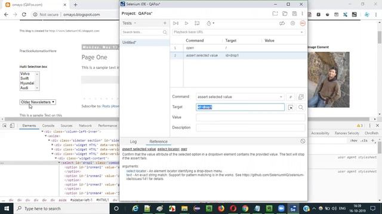Collapse the select id=drop1 node
382x214 pixels.
(x=59, y=163)
